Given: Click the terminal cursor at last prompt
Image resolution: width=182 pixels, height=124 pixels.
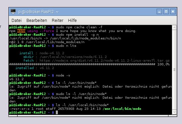Looking at the screenshot, I should [57, 112].
